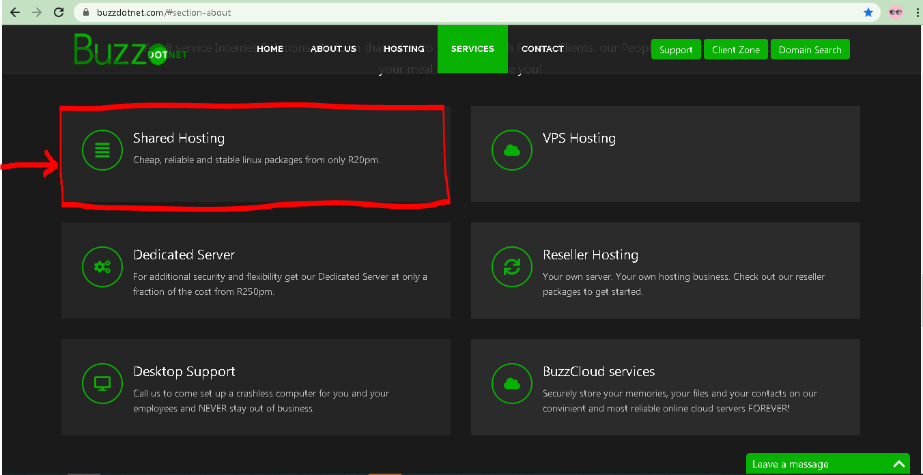This screenshot has width=923, height=475.
Task: Go to the CONTACT menu item
Action: 543,49
